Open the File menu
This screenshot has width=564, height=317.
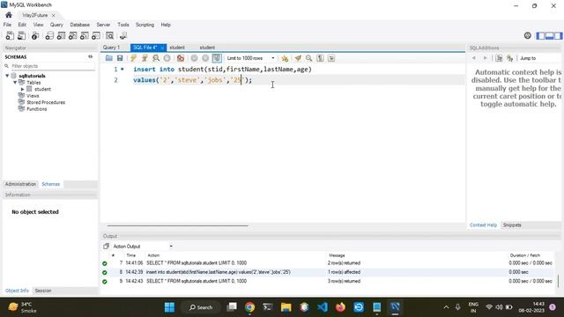(x=7, y=25)
